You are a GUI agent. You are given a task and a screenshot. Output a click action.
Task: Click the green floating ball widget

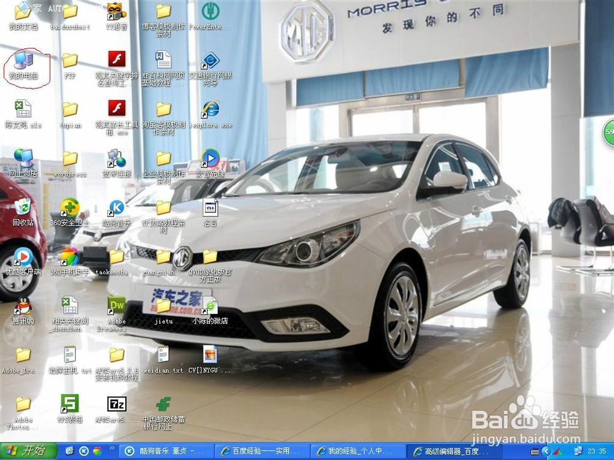point(608,132)
